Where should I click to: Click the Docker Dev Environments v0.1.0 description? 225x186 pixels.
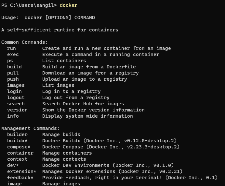108,165
